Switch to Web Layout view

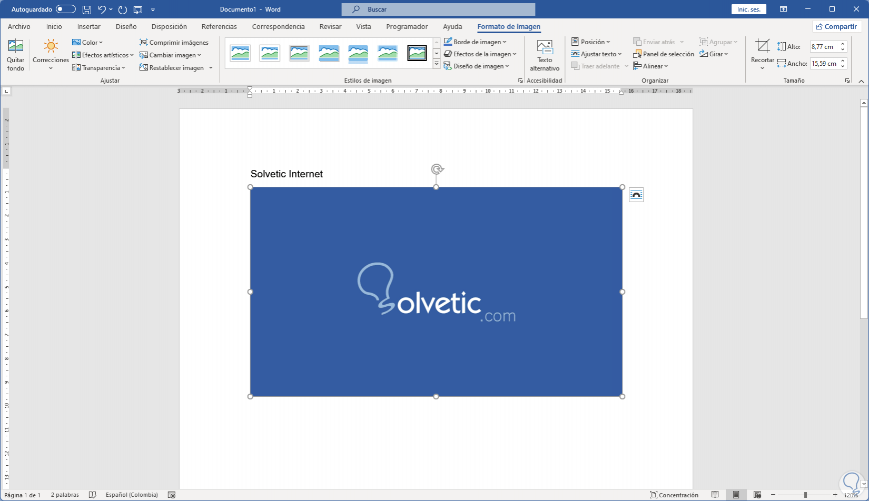[x=757, y=495]
